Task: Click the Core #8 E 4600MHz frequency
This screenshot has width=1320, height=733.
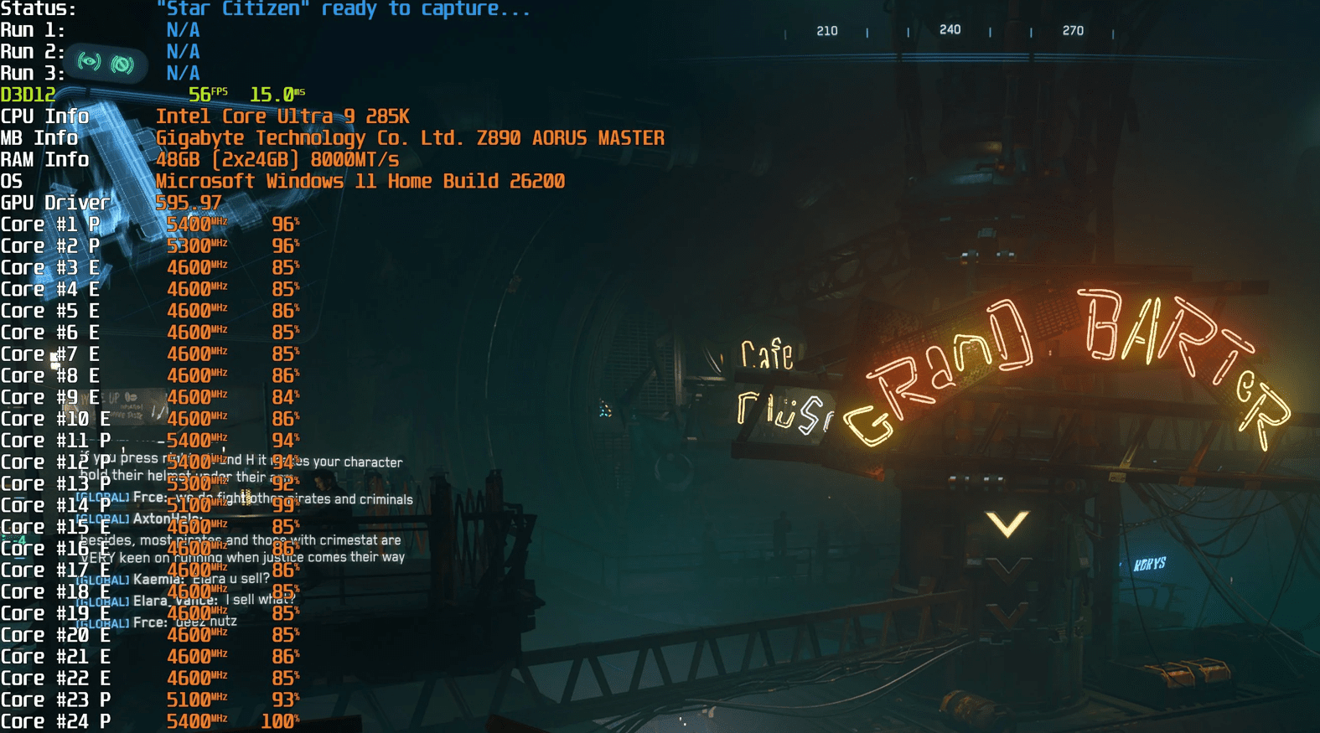Action: pyautogui.click(x=197, y=376)
